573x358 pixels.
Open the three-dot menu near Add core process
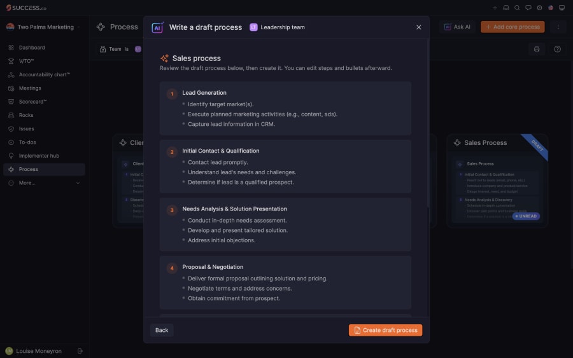[x=558, y=27]
